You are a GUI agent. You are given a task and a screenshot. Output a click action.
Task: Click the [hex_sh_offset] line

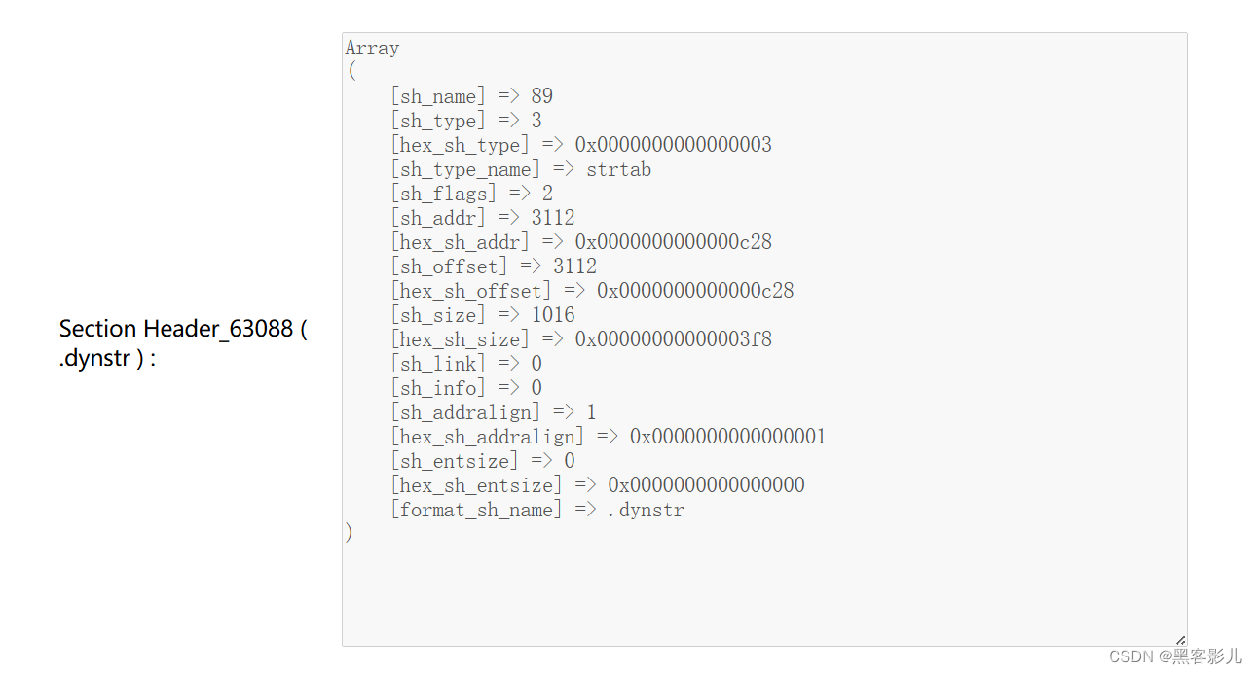591,291
